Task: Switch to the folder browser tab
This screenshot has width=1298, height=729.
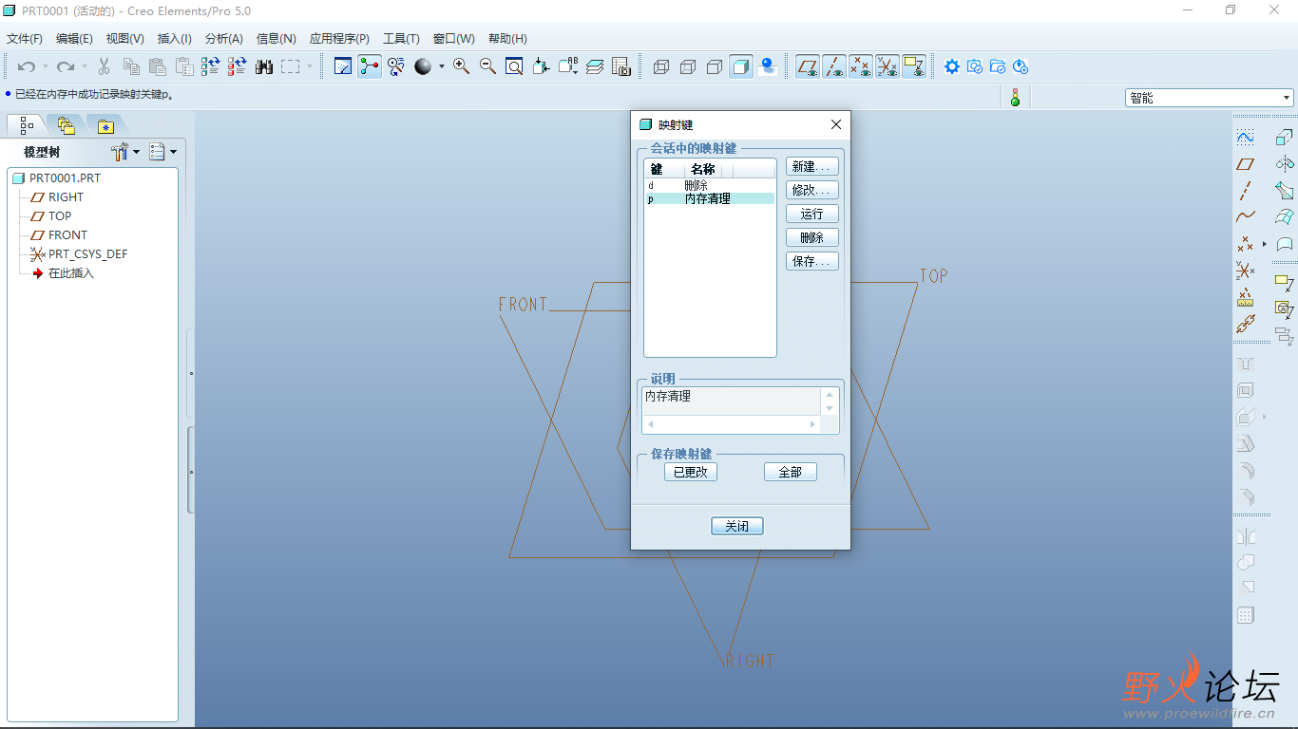Action: [66, 125]
